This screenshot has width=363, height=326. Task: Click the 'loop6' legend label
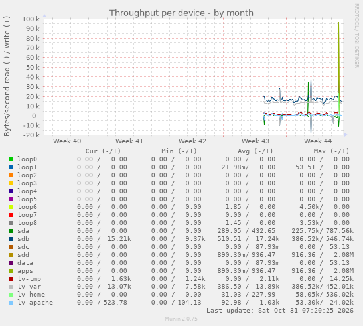click(x=27, y=207)
